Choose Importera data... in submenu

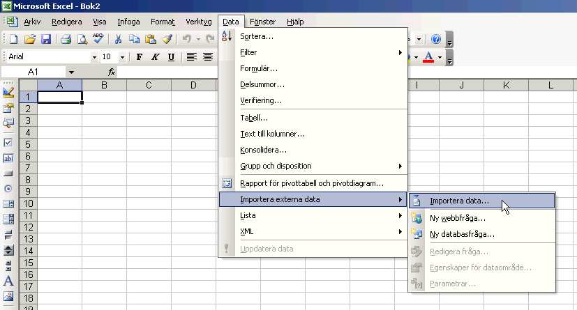pyautogui.click(x=481, y=201)
